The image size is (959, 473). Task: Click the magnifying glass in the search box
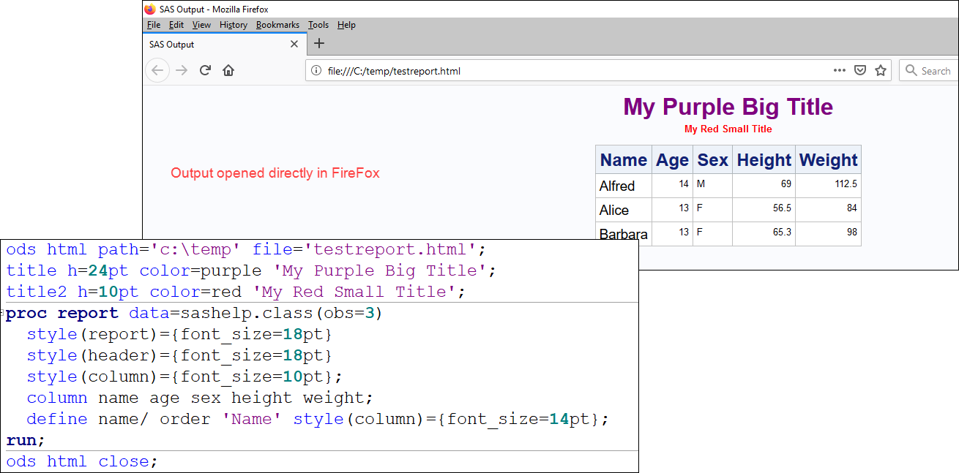[910, 70]
